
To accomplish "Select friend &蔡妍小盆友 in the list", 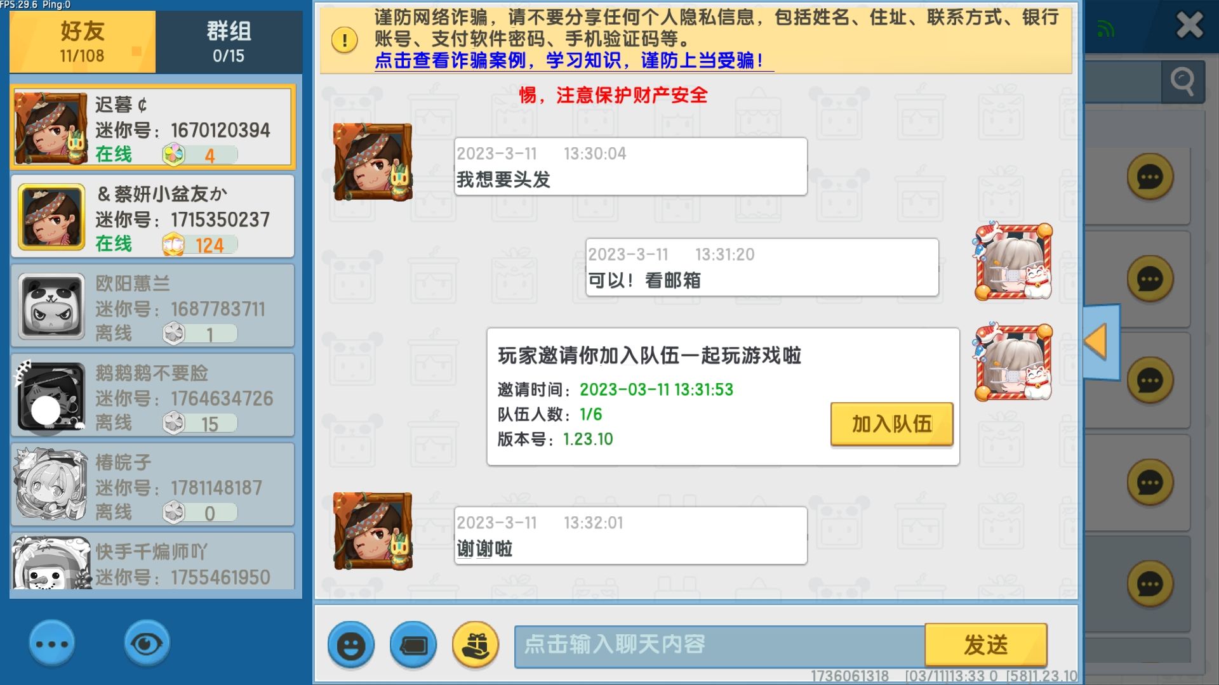I will tap(152, 216).
